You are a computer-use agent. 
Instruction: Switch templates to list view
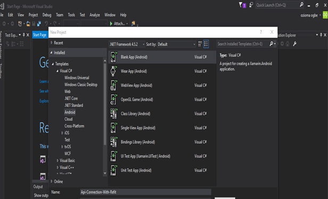pos(206,44)
